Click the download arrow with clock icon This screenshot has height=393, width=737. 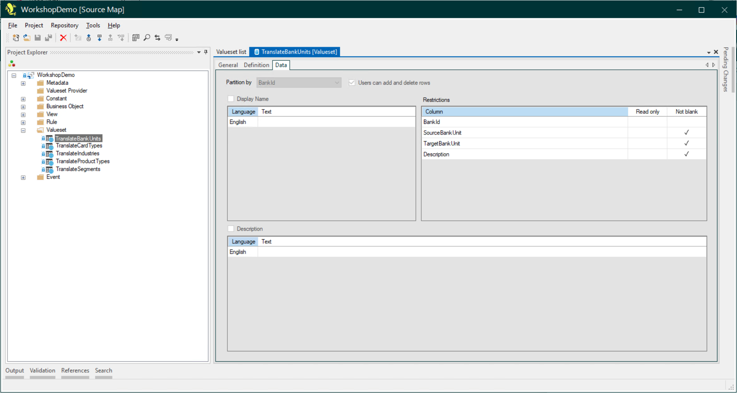pos(89,38)
